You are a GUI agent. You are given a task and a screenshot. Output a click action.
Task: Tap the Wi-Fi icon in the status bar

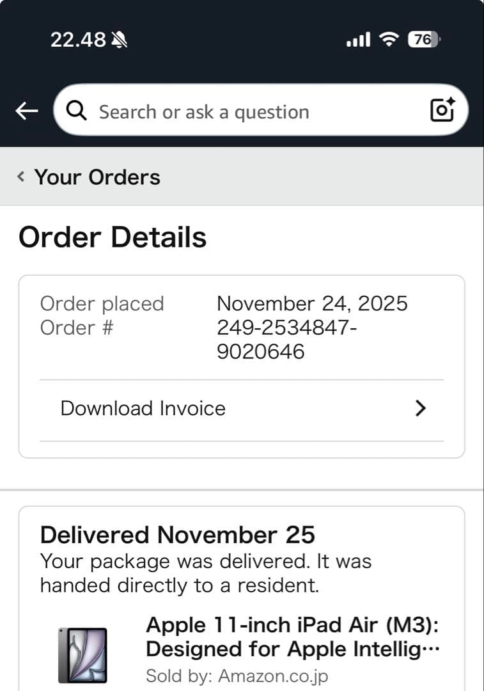[x=389, y=39]
